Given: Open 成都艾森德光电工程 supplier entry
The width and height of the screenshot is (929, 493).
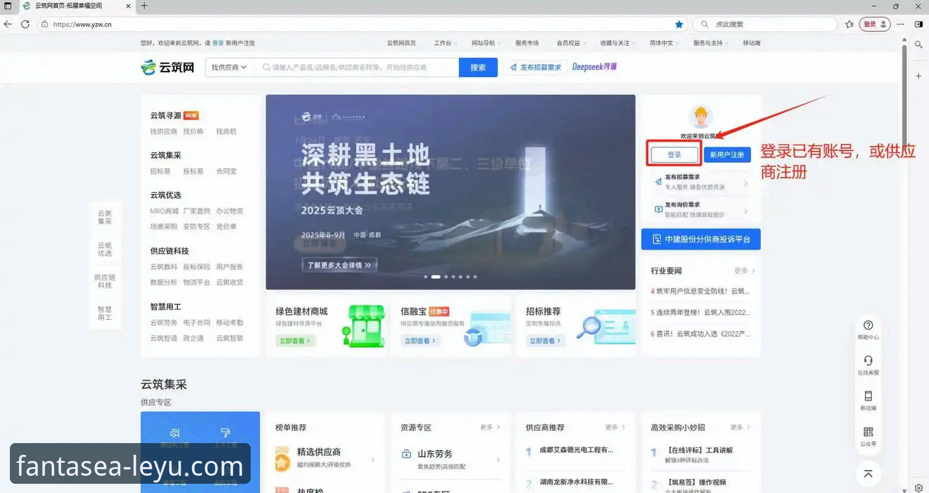Looking at the screenshot, I should [576, 450].
